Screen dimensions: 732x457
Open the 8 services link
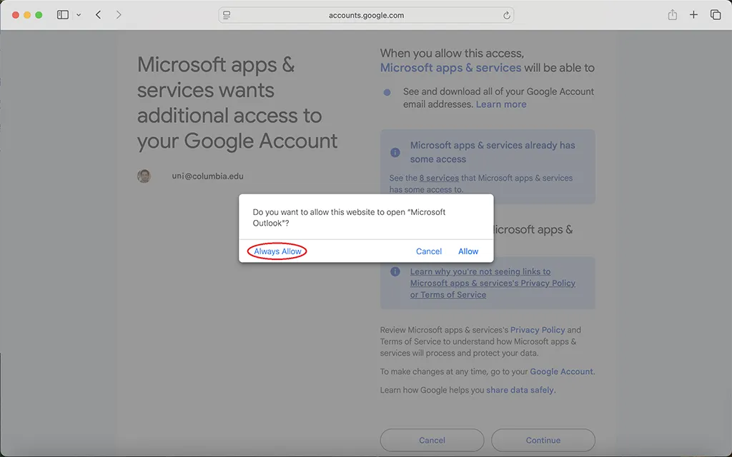click(439, 178)
